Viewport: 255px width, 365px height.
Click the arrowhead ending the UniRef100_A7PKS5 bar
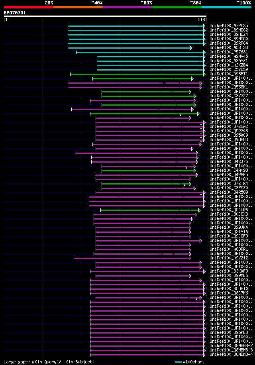204,26
